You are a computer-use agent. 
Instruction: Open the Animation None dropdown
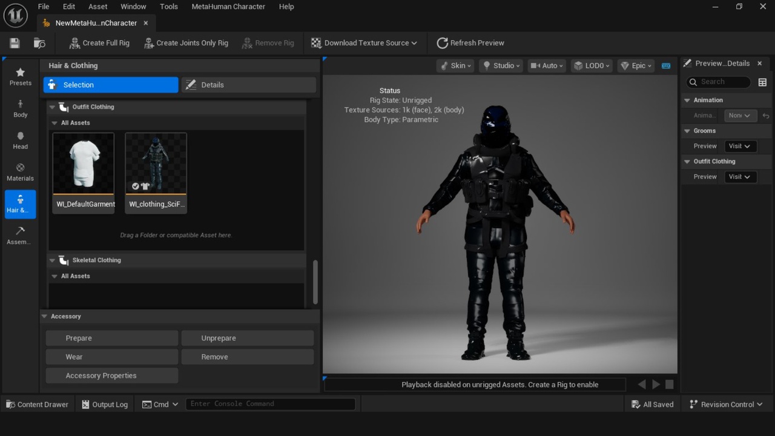(x=740, y=116)
